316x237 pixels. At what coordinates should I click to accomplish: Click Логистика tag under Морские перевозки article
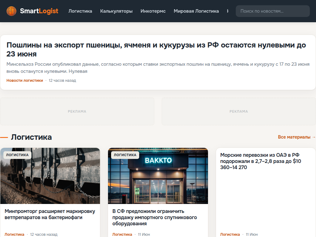click(x=230, y=235)
